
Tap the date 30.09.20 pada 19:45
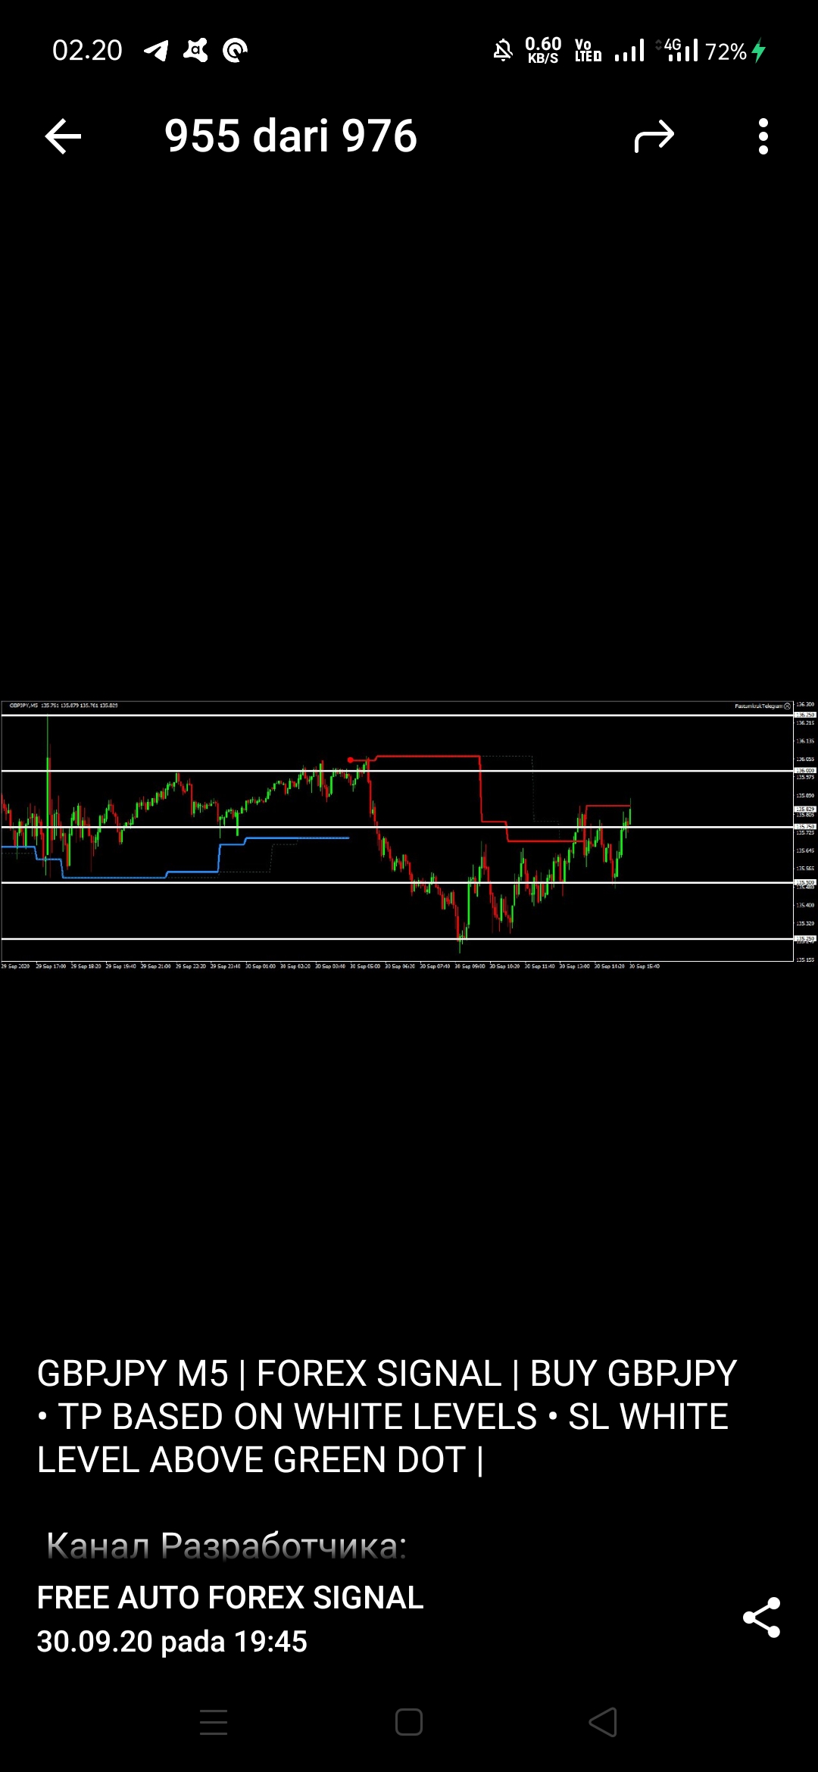point(172,1642)
